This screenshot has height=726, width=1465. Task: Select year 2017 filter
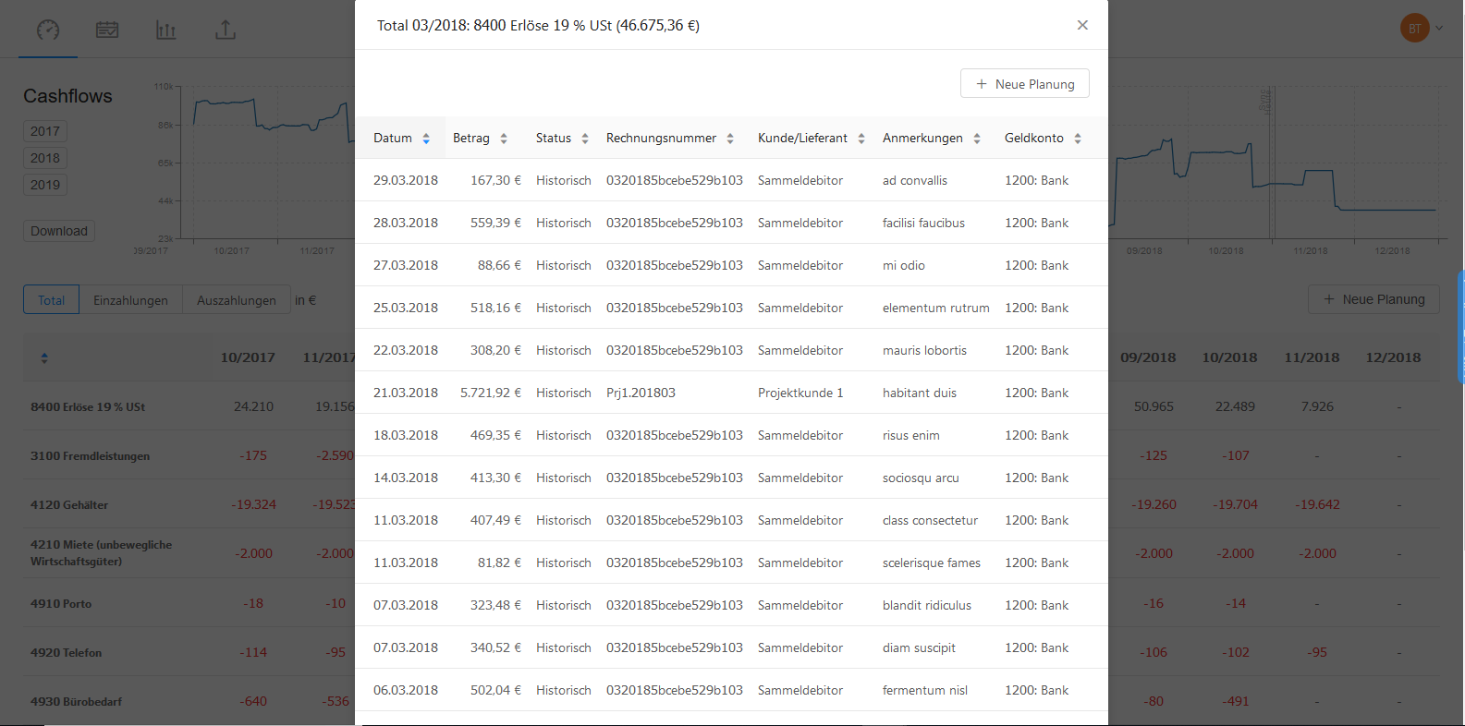(45, 131)
